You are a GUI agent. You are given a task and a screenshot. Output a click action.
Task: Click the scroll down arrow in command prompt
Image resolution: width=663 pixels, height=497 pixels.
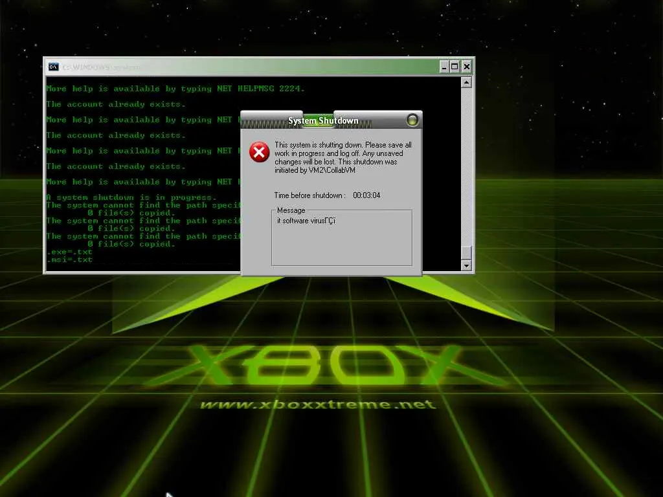coord(466,265)
